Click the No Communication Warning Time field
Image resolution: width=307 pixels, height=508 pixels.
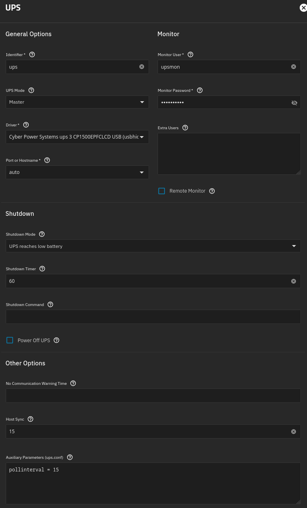click(x=153, y=396)
